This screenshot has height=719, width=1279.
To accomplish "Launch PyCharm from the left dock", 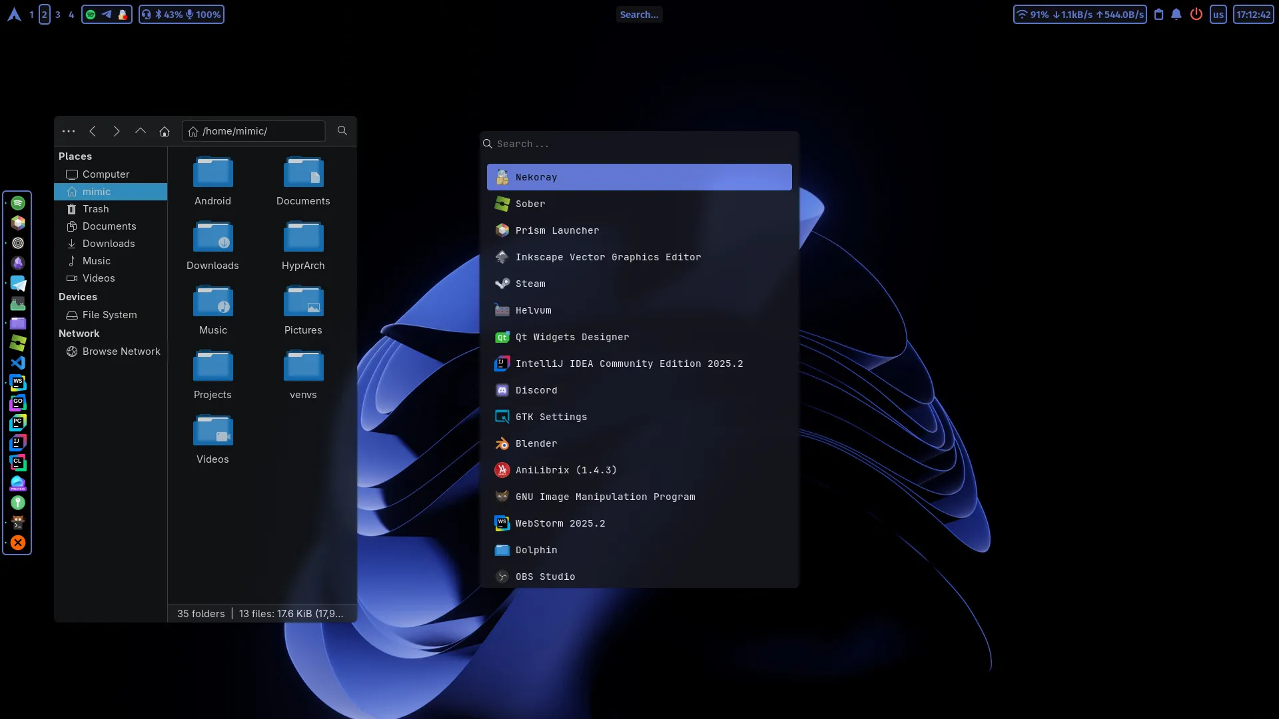I will click(x=18, y=423).
